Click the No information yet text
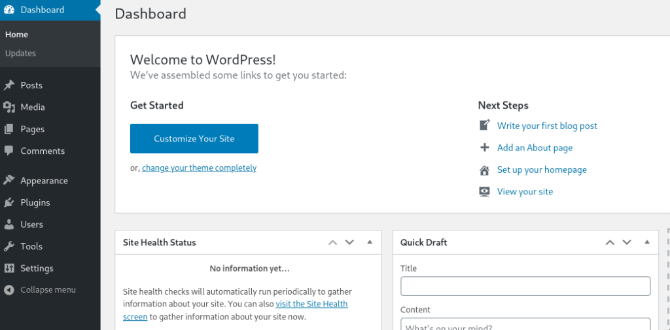The width and height of the screenshot is (670, 330). tap(249, 268)
